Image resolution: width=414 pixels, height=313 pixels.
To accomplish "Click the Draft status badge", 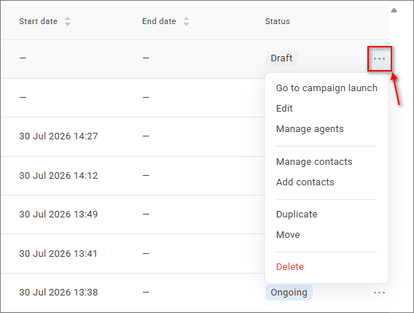I will click(281, 58).
